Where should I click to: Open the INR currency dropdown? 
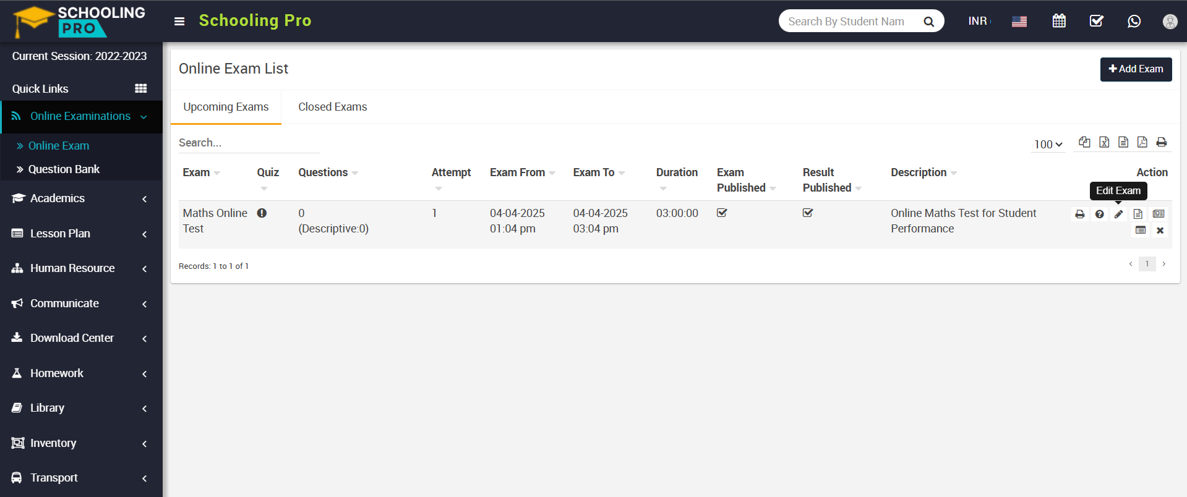click(x=980, y=21)
